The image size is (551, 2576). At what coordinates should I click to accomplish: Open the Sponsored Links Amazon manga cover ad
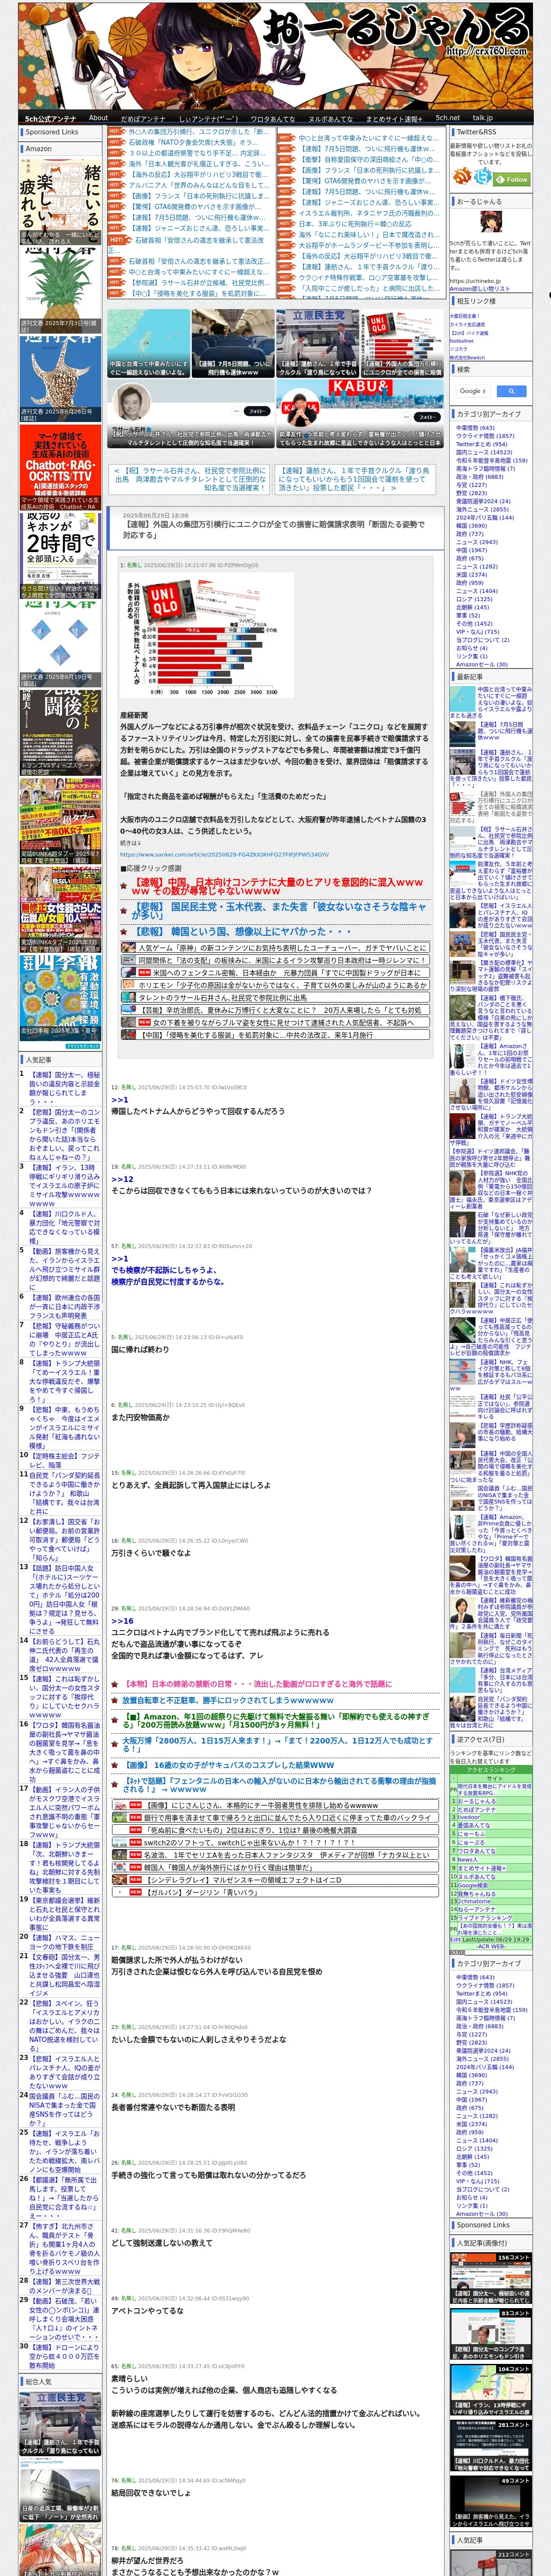click(x=60, y=202)
